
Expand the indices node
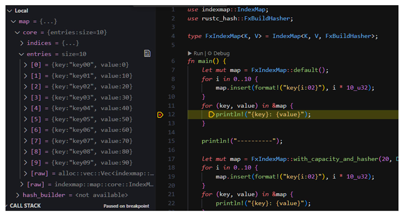coord(22,43)
